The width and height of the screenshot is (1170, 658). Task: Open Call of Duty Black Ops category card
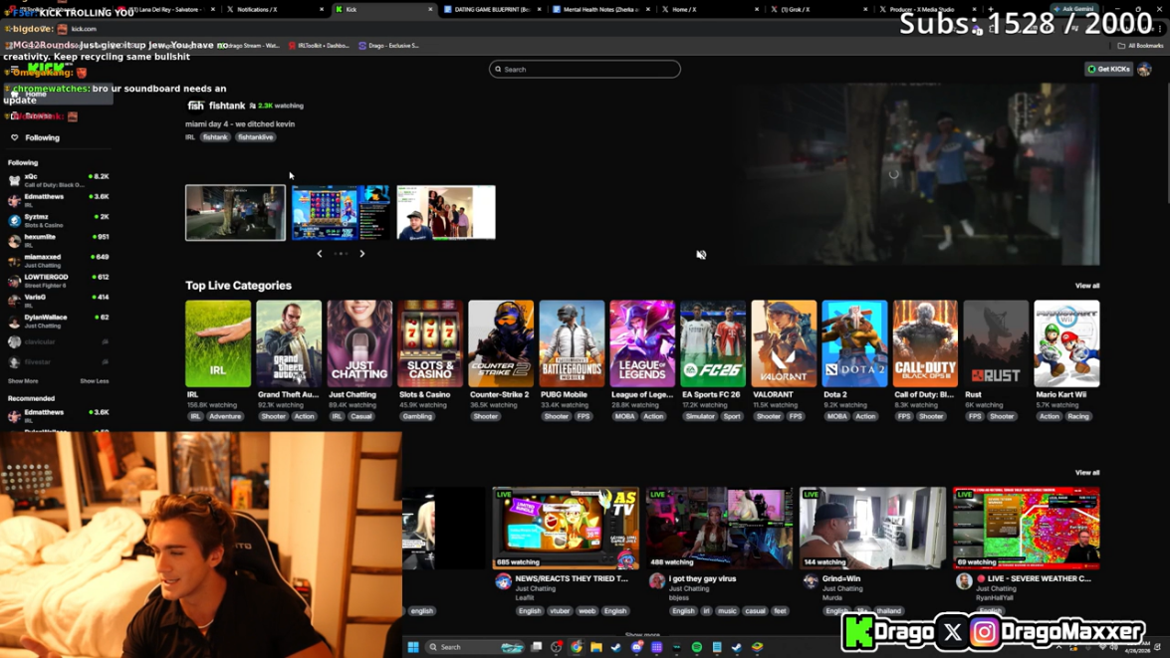925,343
